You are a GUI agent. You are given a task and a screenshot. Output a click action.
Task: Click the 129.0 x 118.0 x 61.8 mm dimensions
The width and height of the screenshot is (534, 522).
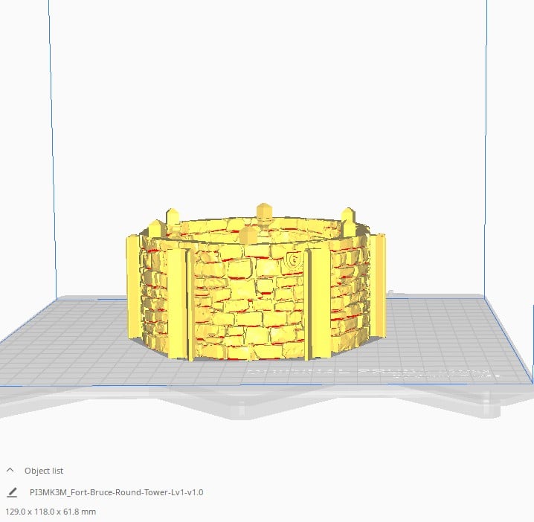tap(51, 512)
